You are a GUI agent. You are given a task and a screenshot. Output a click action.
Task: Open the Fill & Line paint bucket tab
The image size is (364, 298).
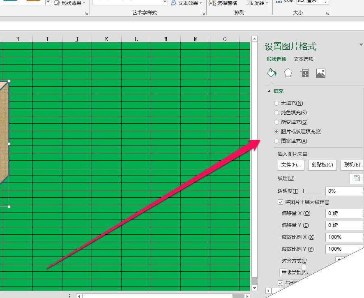272,73
